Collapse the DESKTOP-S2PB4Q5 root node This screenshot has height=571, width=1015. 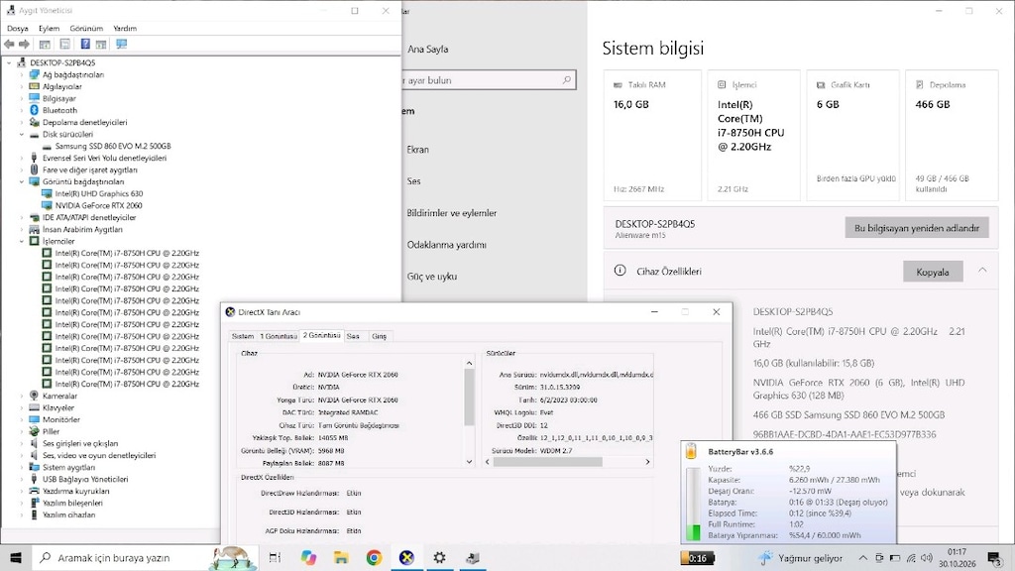pos(9,62)
